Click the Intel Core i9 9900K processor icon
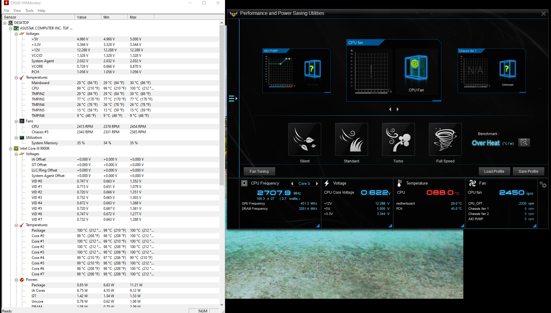 pos(16,148)
